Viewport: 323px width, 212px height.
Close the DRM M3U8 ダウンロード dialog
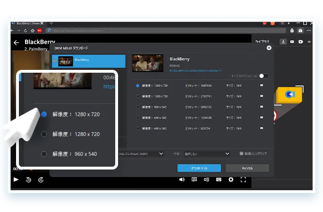coord(269,48)
